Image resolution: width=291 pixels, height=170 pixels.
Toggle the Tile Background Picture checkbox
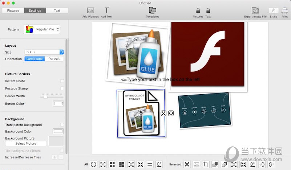[62, 151]
